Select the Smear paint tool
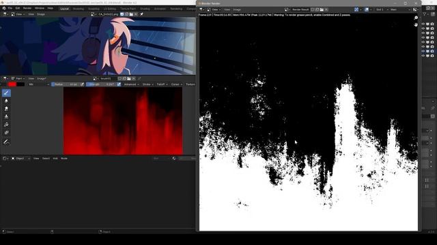437x245 pixels. 6,109
